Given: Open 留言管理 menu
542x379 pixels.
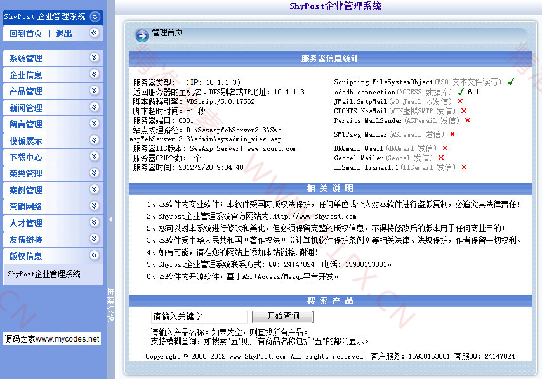Looking at the screenshot, I should (26, 124).
